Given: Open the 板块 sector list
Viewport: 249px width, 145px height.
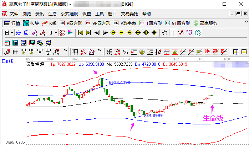Looking at the screenshot, I should coord(31,23).
